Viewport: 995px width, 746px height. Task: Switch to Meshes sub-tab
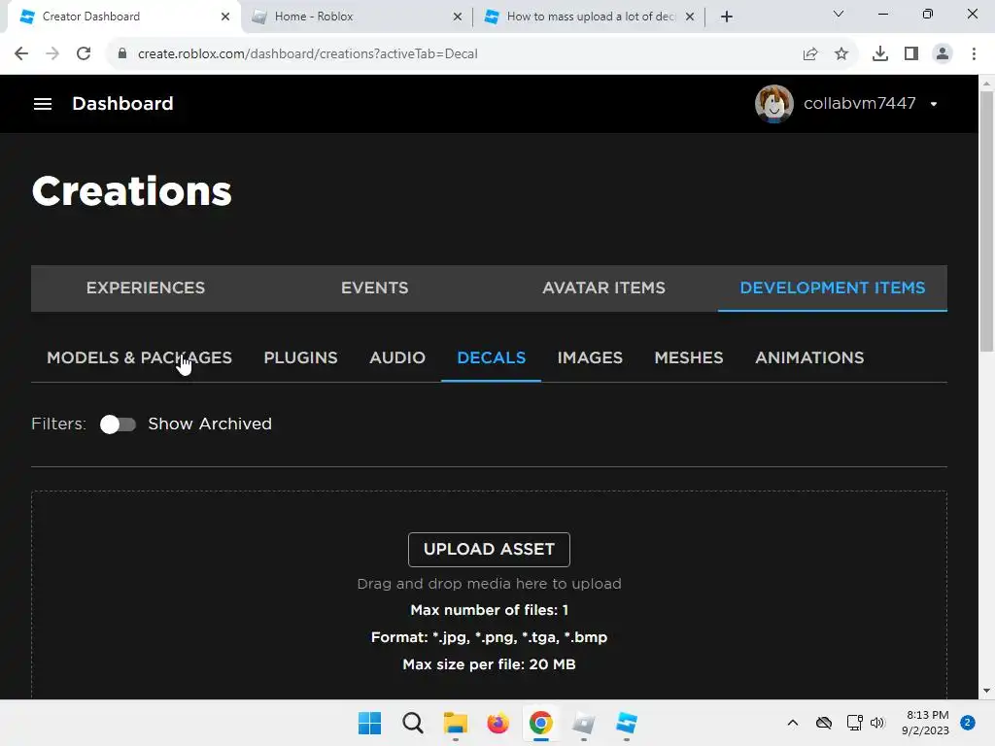pyautogui.click(x=689, y=357)
